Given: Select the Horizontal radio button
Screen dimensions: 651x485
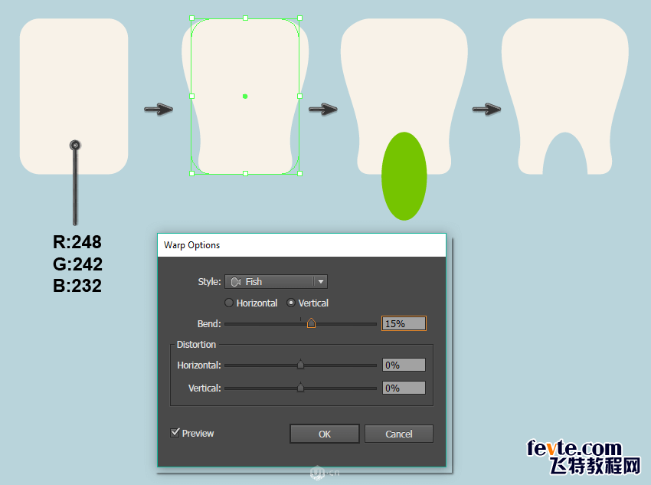Looking at the screenshot, I should tap(229, 303).
